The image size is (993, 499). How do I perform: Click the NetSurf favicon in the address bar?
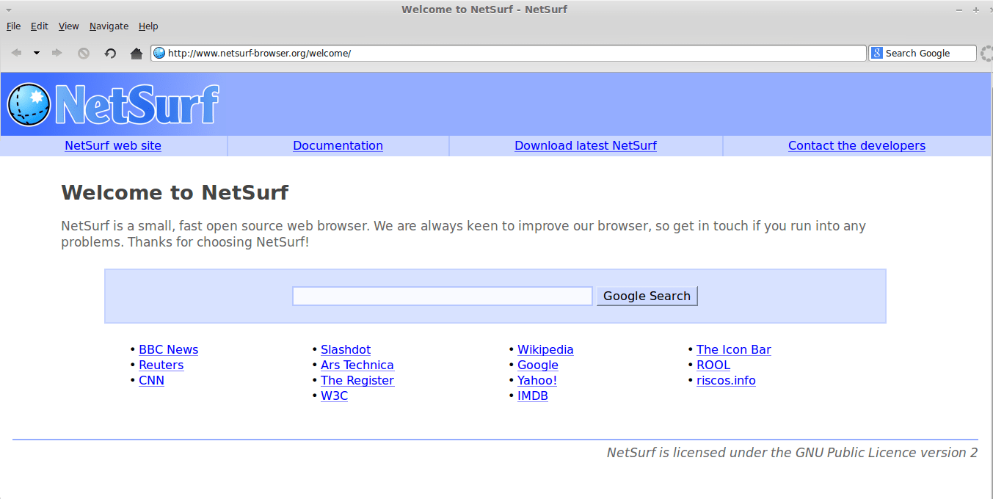pos(159,53)
